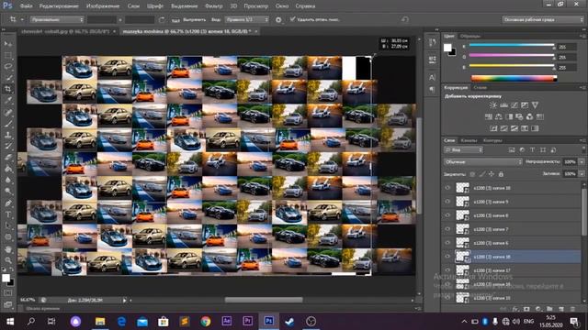
Task: Open crop tool gear settings
Action: pyautogui.click(x=278, y=19)
